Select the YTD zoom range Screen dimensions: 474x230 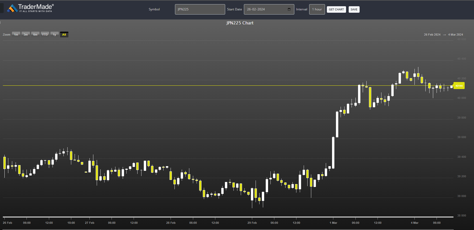pos(45,35)
